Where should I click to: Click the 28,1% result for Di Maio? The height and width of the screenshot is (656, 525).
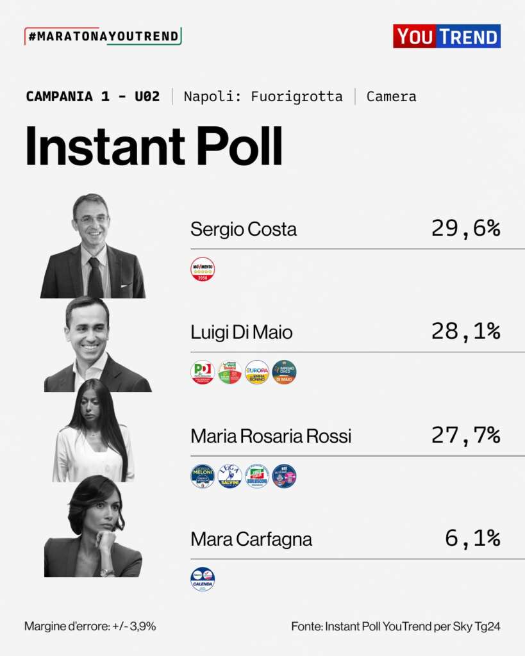tap(465, 332)
